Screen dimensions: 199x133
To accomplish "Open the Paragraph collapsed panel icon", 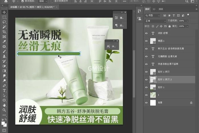I will 116,25.
